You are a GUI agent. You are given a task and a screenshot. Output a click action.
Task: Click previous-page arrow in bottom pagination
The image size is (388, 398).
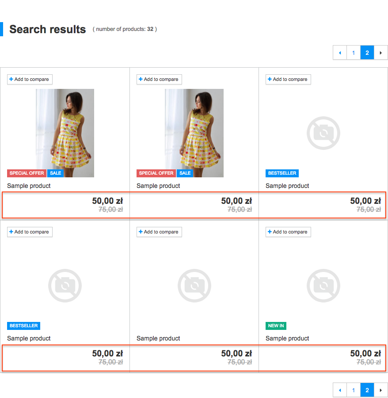tap(340, 390)
